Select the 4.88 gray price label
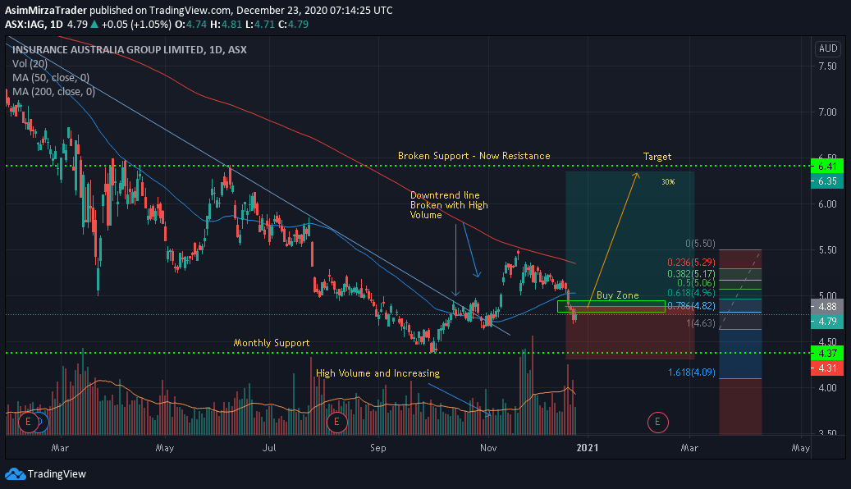Image resolution: width=851 pixels, height=489 pixels. (827, 306)
